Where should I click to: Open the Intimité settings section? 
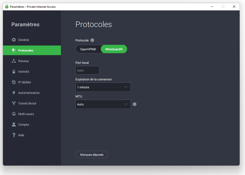pos(32,72)
